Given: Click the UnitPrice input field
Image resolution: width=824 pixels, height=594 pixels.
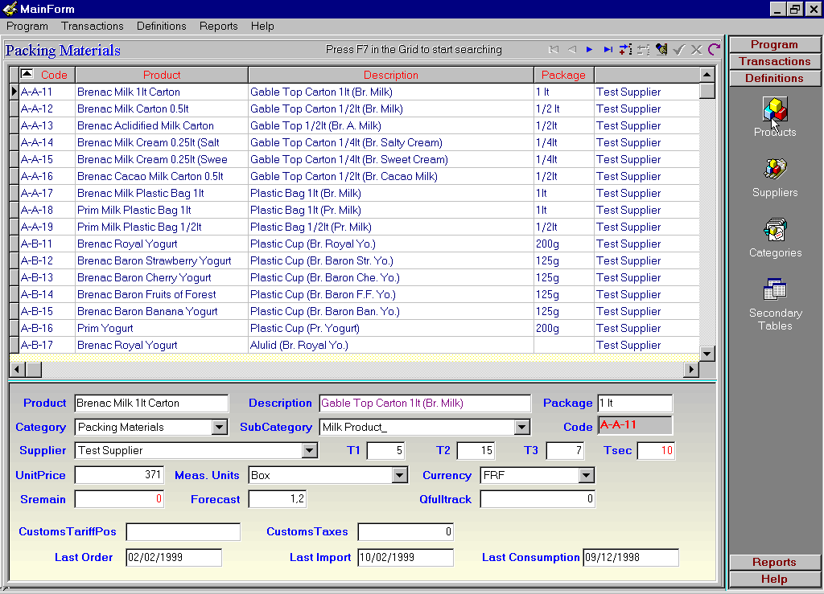Looking at the screenshot, I should point(120,476).
